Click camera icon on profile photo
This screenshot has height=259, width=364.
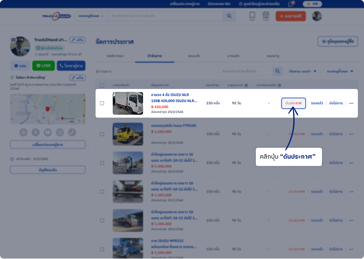pos(13,40)
